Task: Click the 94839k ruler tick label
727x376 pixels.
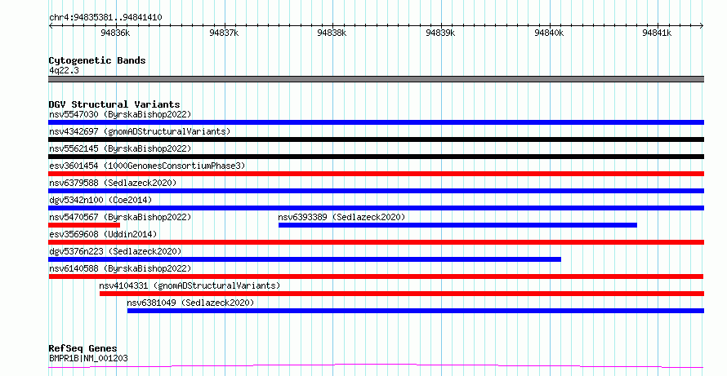Action: point(440,33)
